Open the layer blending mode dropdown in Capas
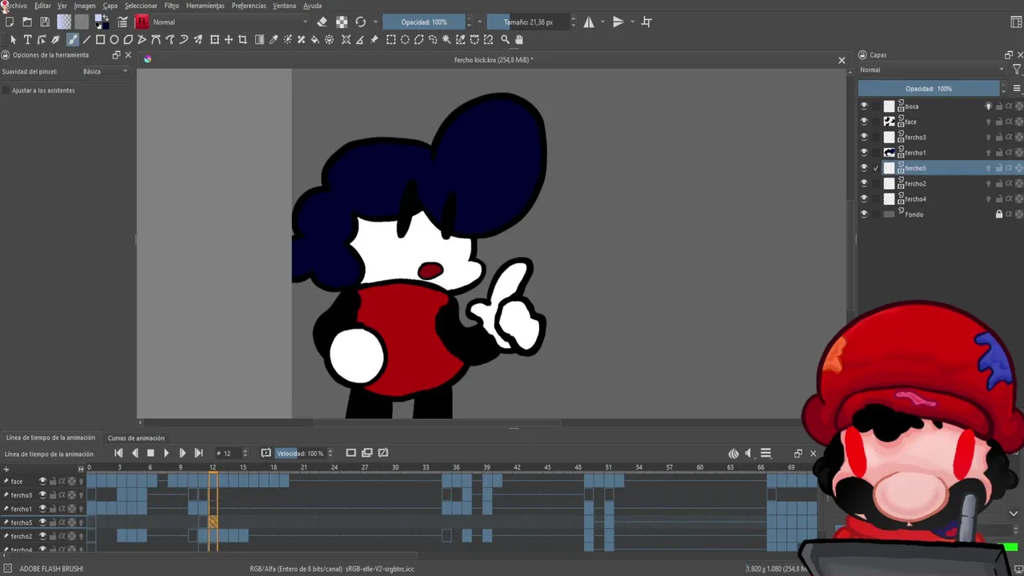The image size is (1024, 576). [932, 70]
